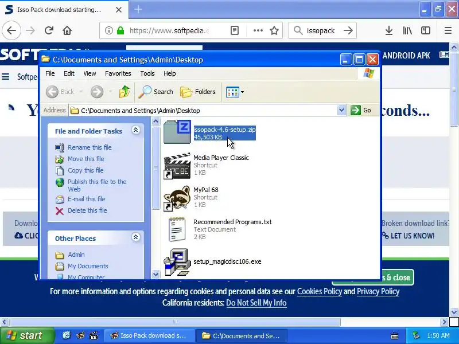Click the Go button
Viewport: 459px width, 344px height.
pos(361,110)
